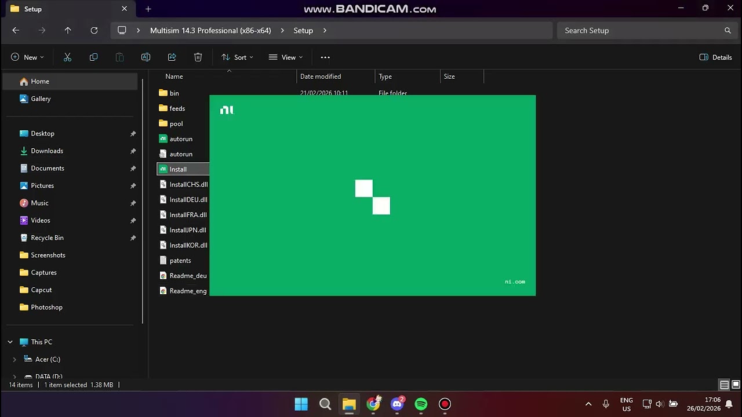Screen dimensions: 742x417
Task: Open Windows Start menu
Action: pos(301,404)
